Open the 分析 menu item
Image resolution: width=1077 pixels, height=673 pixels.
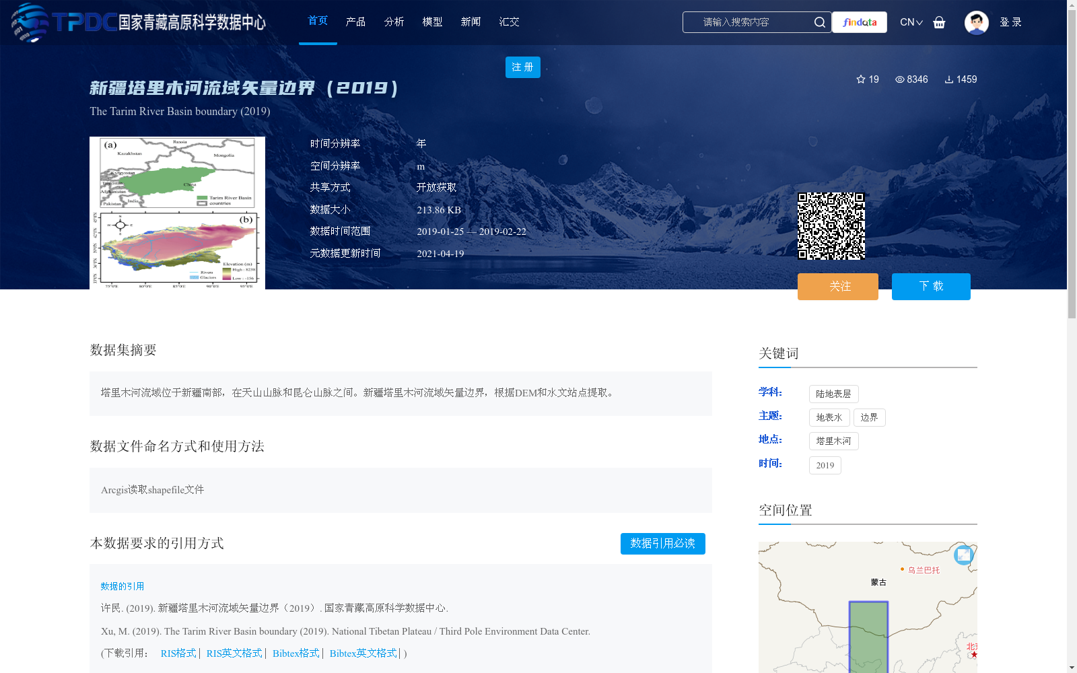(394, 22)
